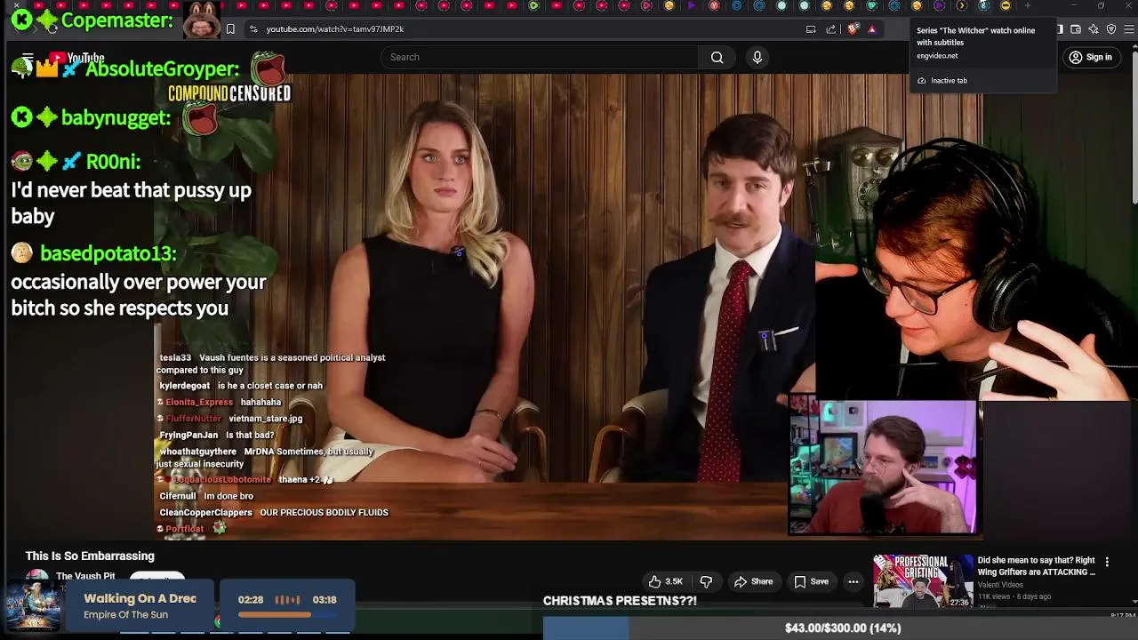The height and width of the screenshot is (640, 1138).
Task: Open the Valenti Videos channel name
Action: point(1000,585)
